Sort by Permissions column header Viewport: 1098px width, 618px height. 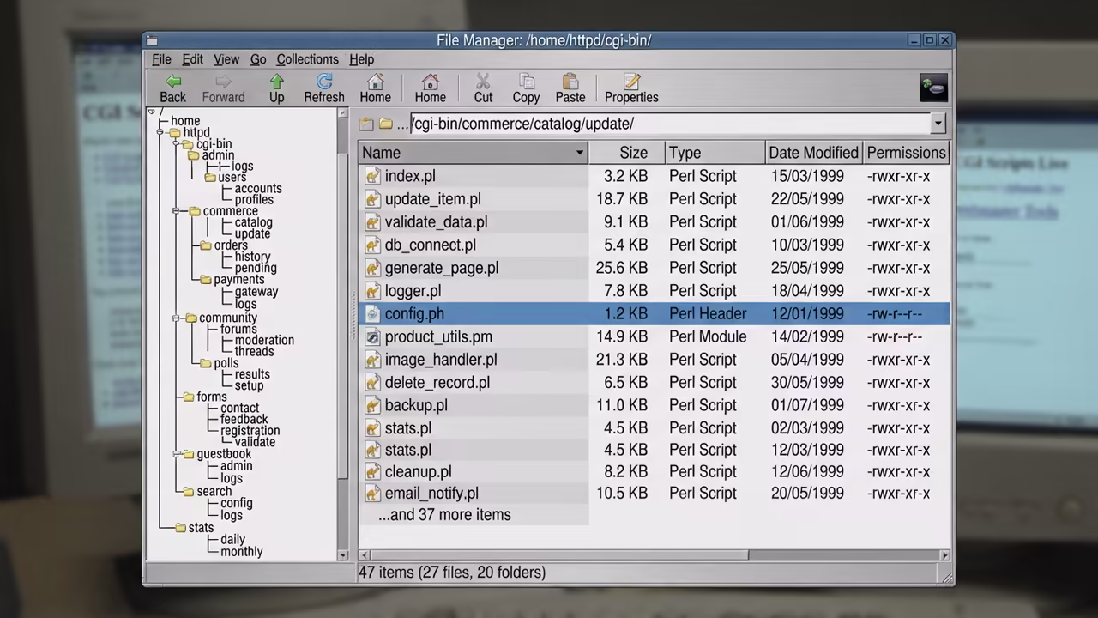point(906,153)
